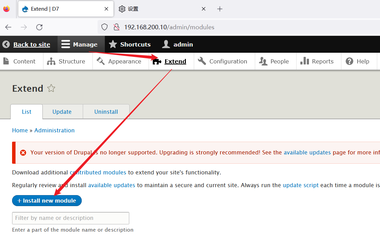The height and width of the screenshot is (243, 380).
Task: Click the Extend puzzle piece icon
Action: pos(157,62)
